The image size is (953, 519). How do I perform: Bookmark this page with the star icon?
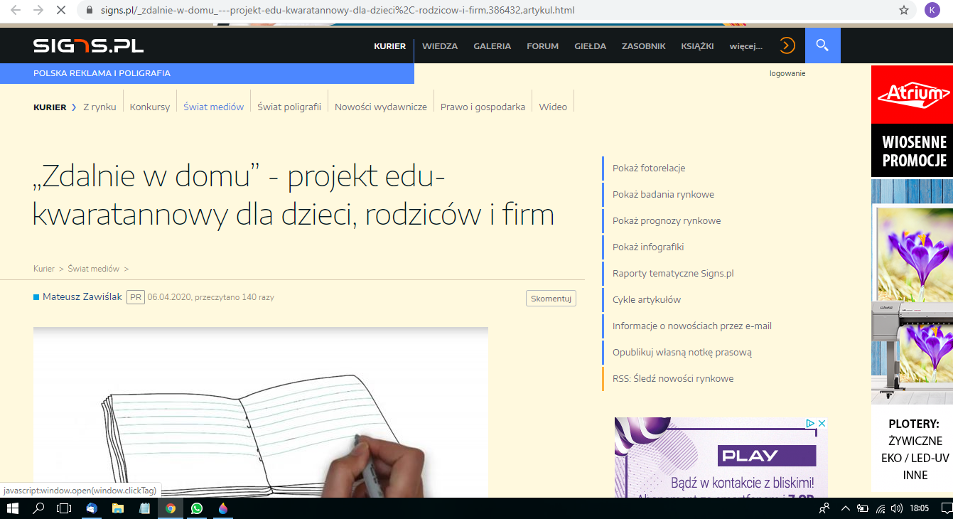click(x=904, y=10)
